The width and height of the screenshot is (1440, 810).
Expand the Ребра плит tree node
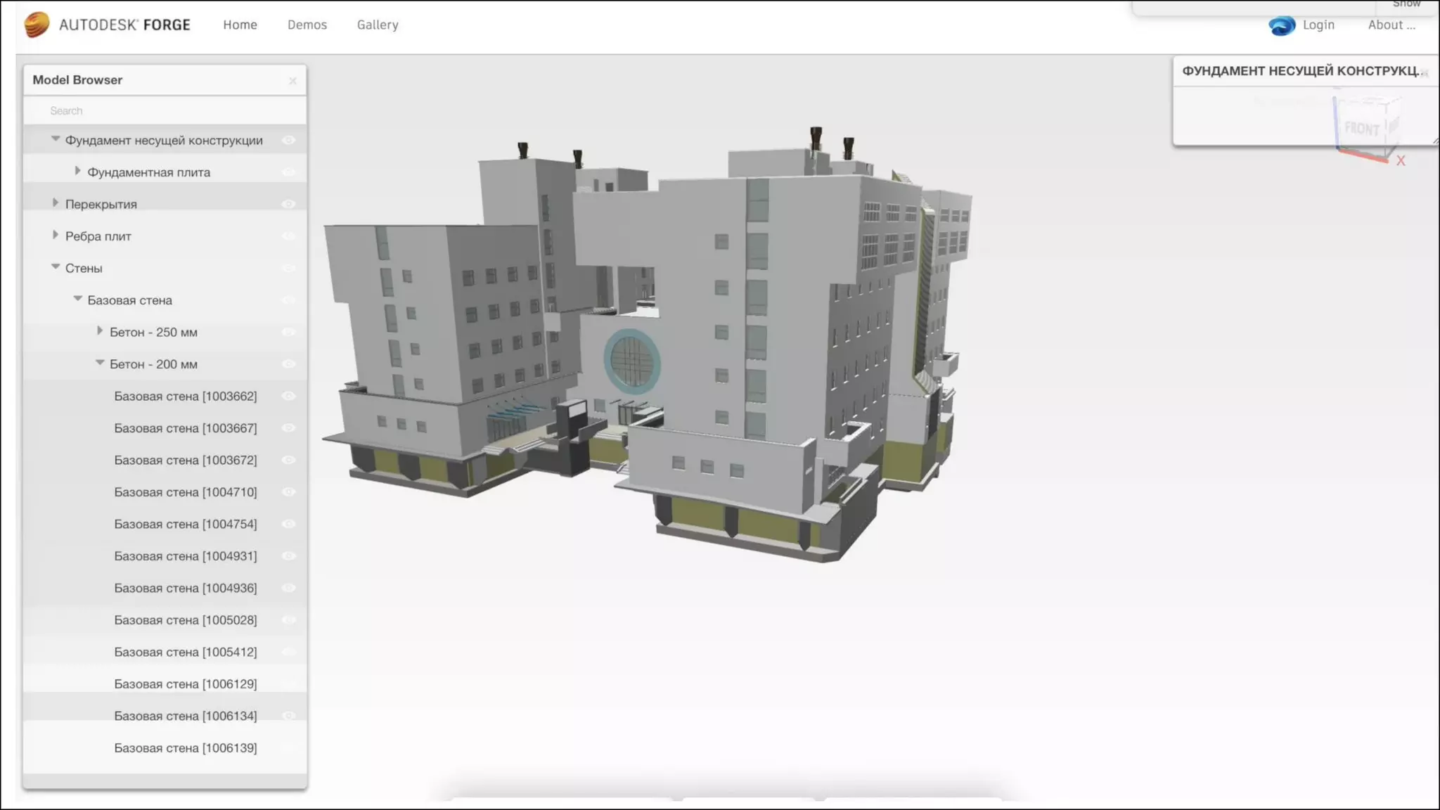point(56,236)
